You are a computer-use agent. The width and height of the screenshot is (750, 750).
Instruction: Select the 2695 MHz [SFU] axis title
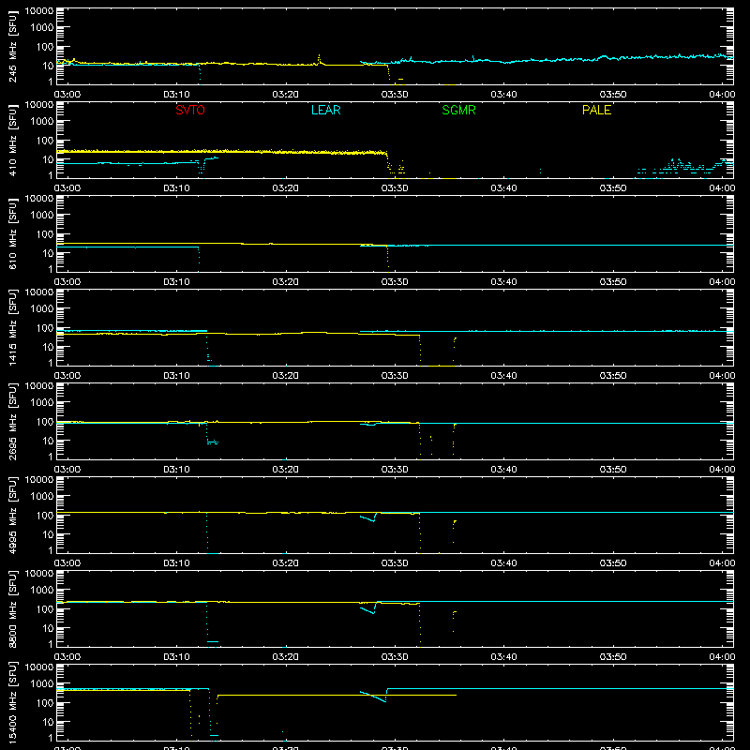tap(13, 422)
